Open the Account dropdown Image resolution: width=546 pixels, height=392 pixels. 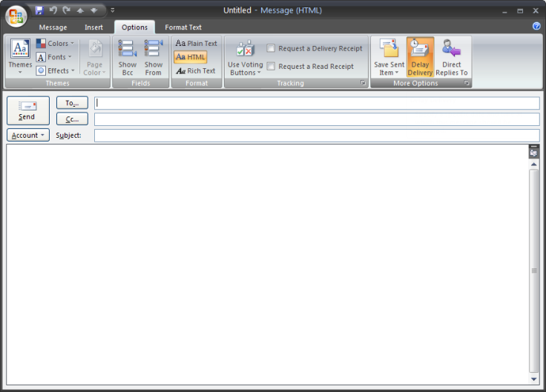coord(28,136)
